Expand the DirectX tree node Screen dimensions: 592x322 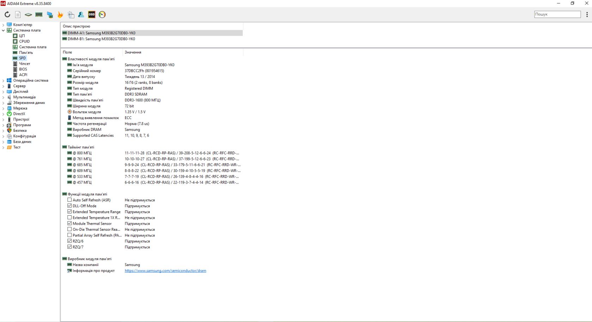pos(3,114)
